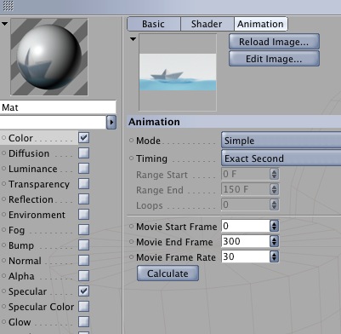Open the Timing dropdown showing Exact Second
Screen dimensions: 341x334
[x=281, y=158]
